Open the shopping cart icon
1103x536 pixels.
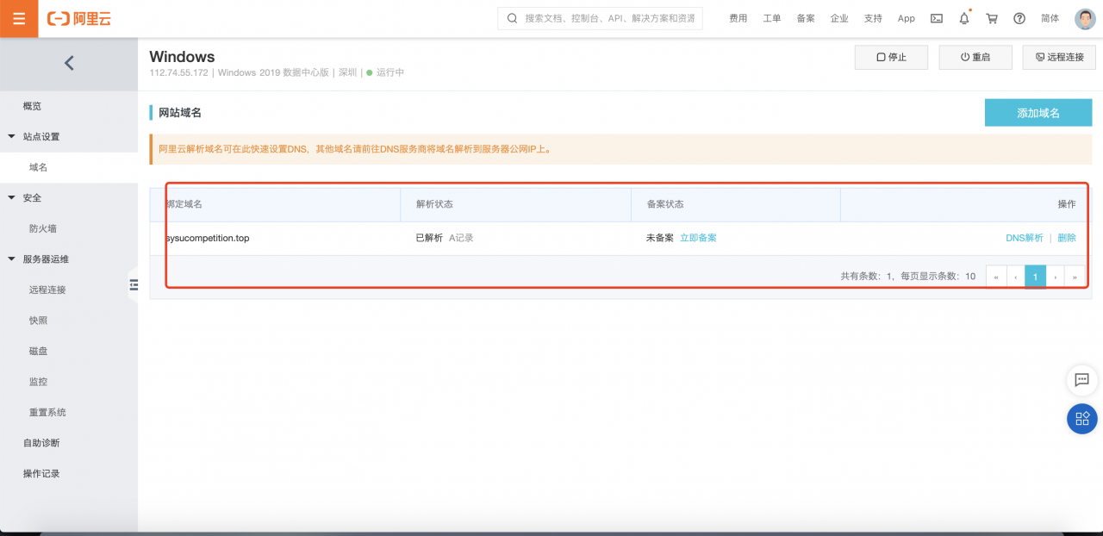click(991, 17)
